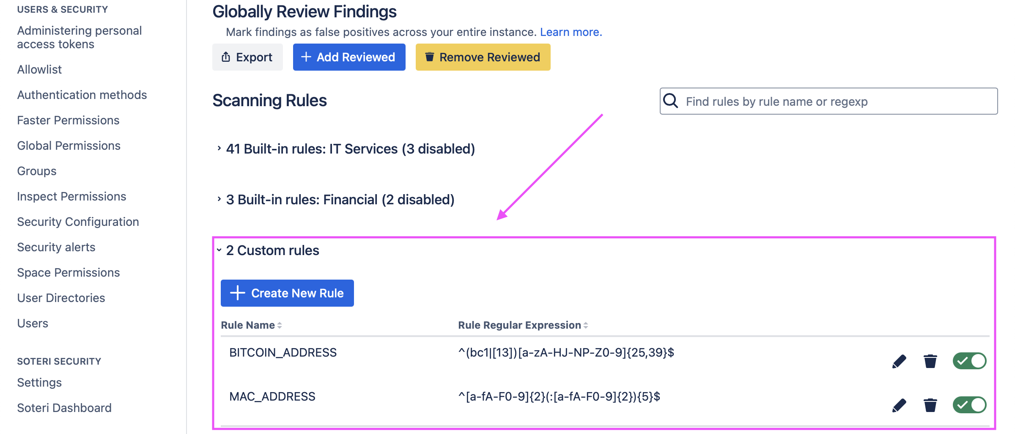Follow the Learn more link
Viewport: 1015px width, 434px height.
point(571,32)
